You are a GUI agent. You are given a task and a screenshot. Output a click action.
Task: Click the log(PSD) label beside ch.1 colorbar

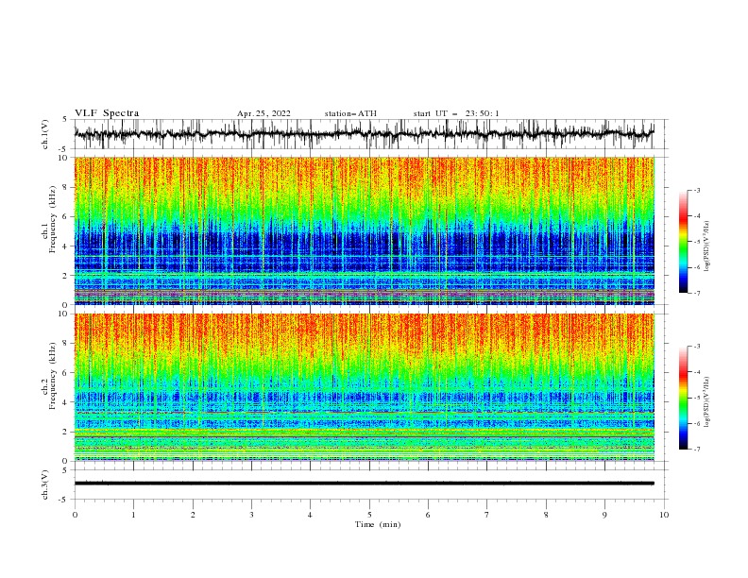pyautogui.click(x=706, y=246)
